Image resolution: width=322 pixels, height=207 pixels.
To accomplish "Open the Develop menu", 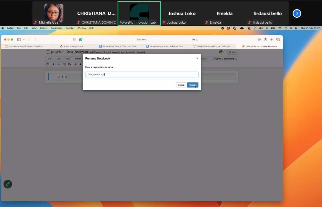I will point(70,28).
